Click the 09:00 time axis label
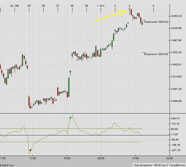Image resolution: width=186 pixels, height=167 pixels. 101,158
